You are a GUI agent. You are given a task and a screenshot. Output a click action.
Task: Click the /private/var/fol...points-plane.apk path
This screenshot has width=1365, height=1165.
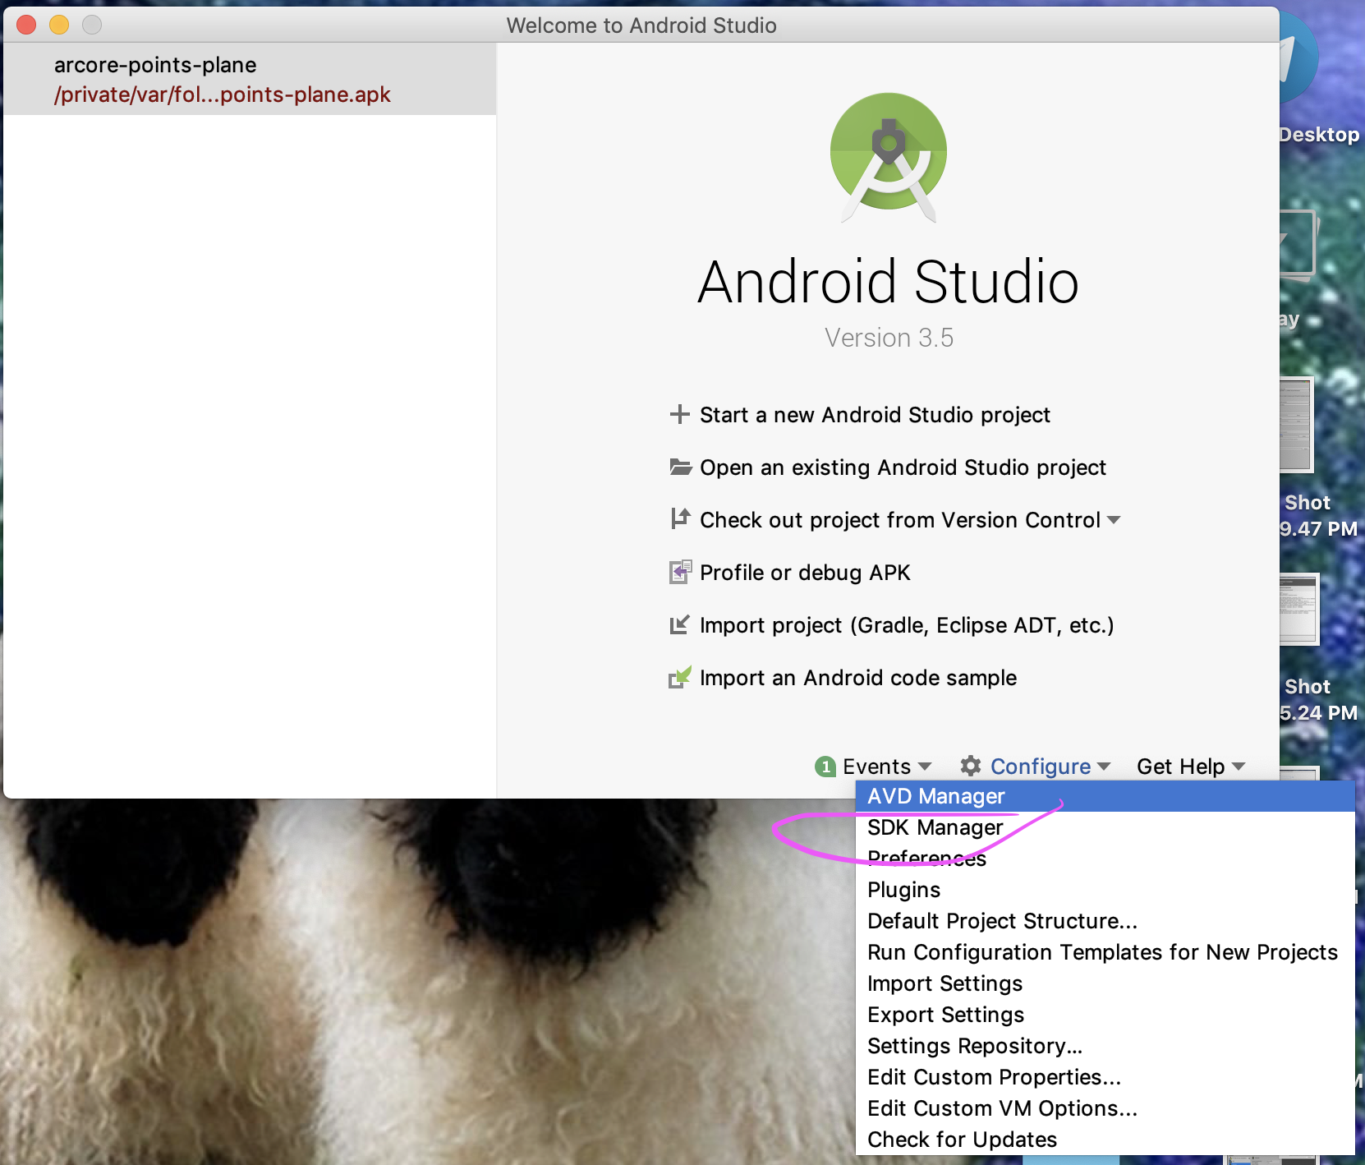tap(222, 94)
